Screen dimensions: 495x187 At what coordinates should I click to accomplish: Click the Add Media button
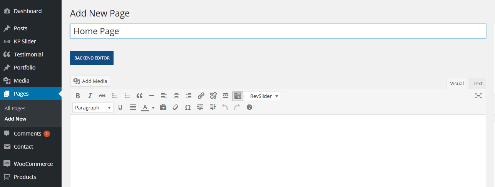pyautogui.click(x=90, y=81)
